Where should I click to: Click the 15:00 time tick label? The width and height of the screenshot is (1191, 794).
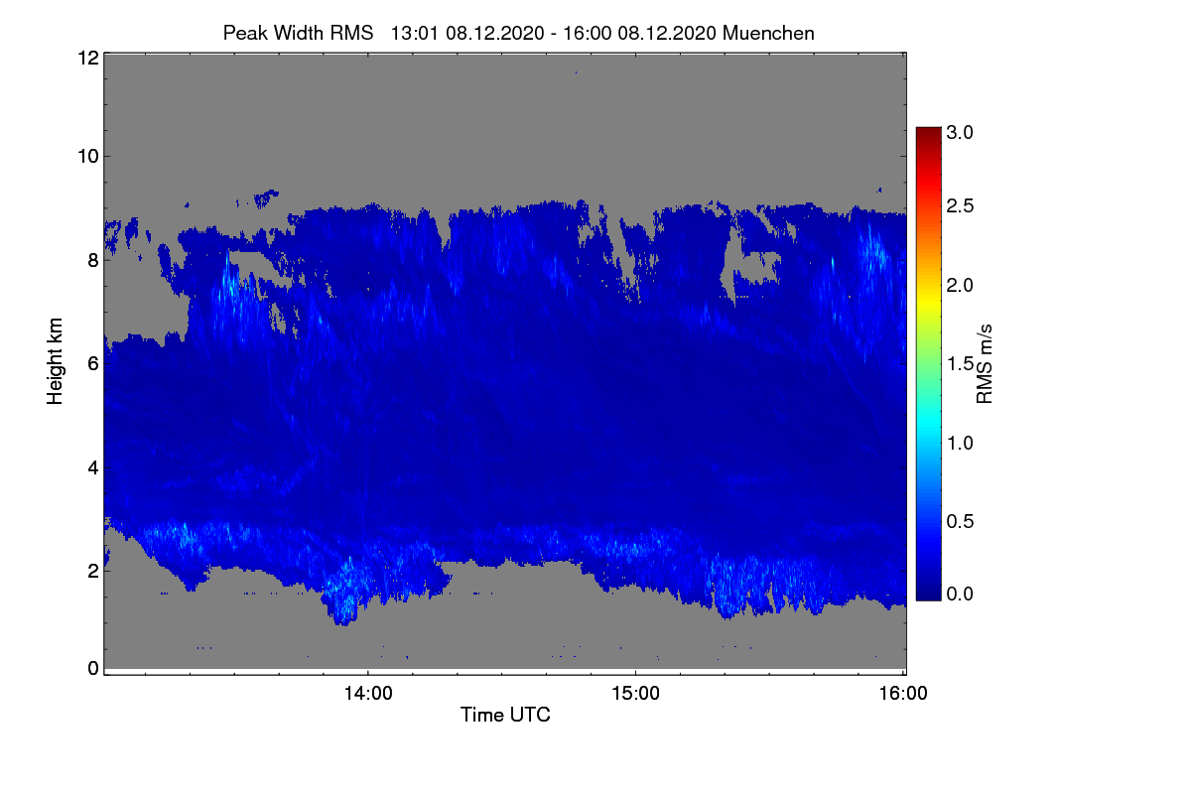635,694
